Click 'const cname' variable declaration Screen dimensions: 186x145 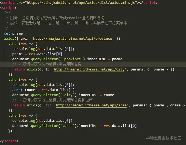pos(24,90)
